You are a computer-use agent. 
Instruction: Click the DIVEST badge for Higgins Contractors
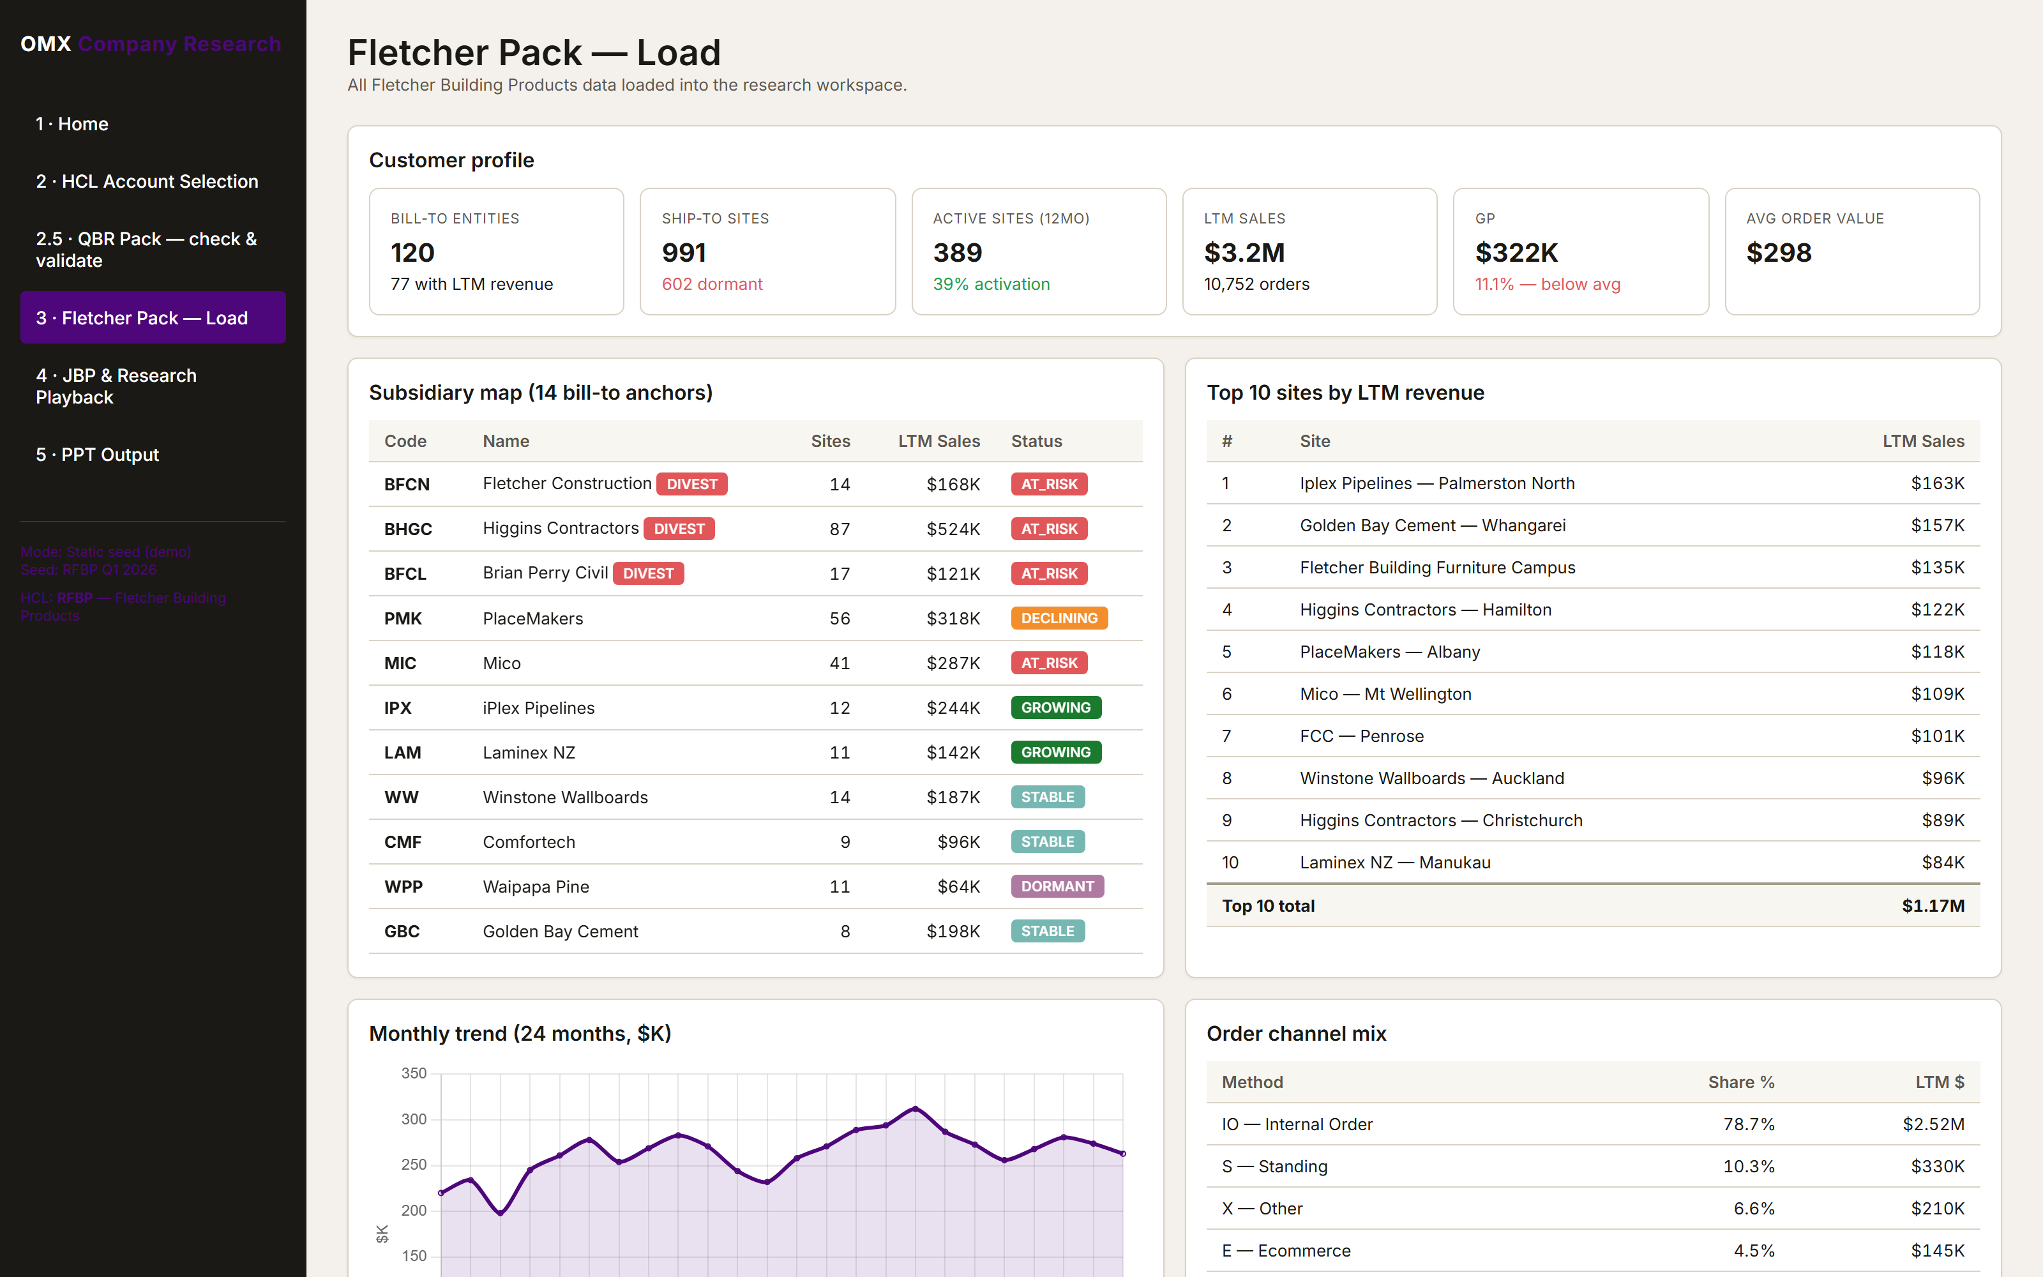point(679,529)
